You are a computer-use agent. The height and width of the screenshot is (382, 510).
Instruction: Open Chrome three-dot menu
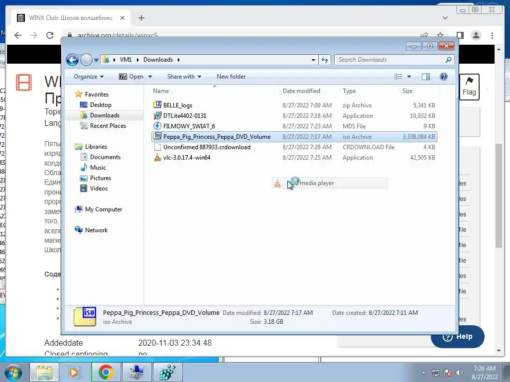pyautogui.click(x=492, y=35)
